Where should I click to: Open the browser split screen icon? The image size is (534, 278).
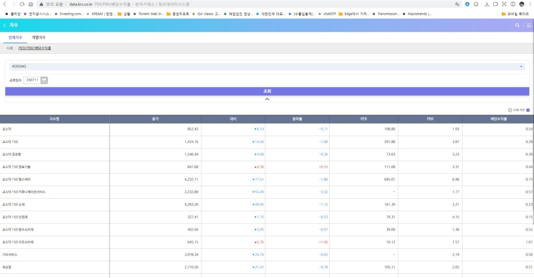point(513,4)
